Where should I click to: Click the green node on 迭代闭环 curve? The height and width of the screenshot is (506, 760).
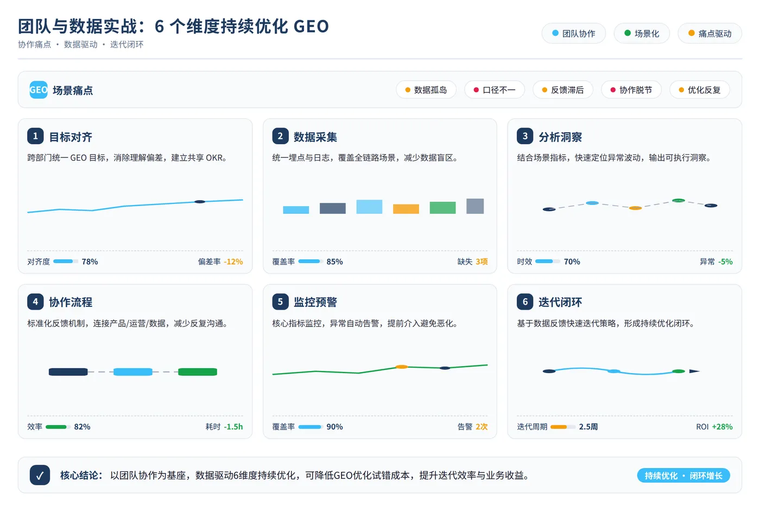pyautogui.click(x=679, y=372)
